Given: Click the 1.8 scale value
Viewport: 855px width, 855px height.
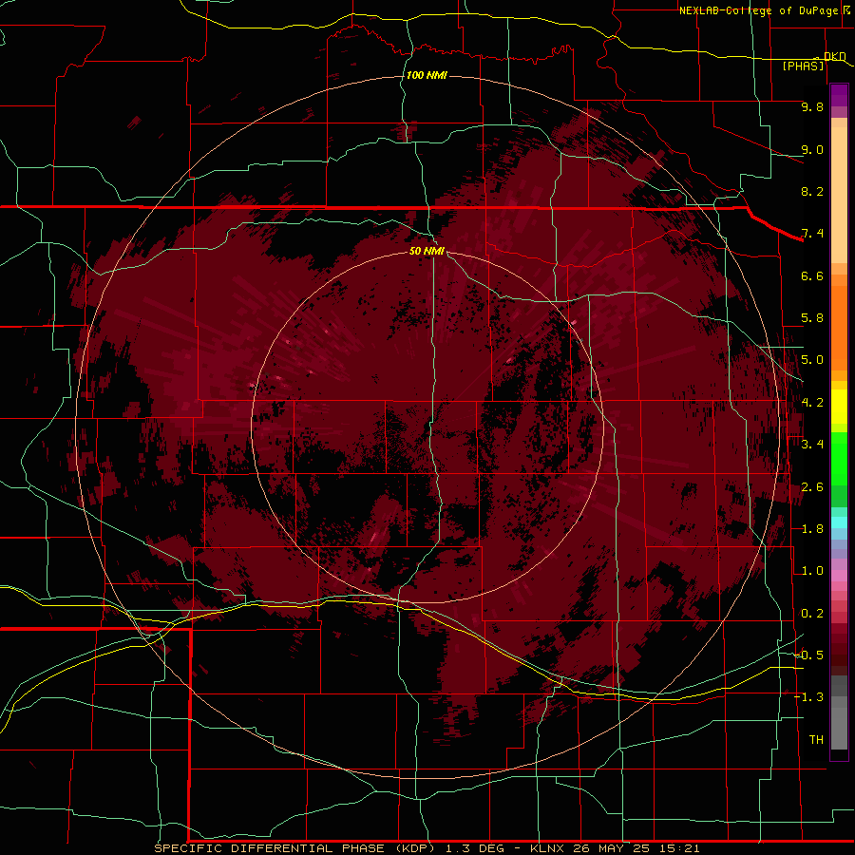Looking at the screenshot, I should click(x=812, y=529).
